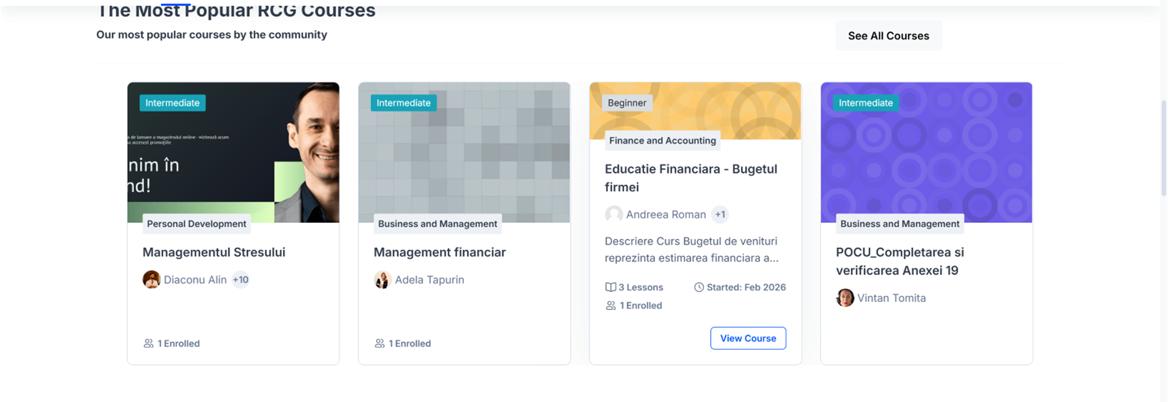Click Adela Tapurin's avatar icon

click(382, 280)
